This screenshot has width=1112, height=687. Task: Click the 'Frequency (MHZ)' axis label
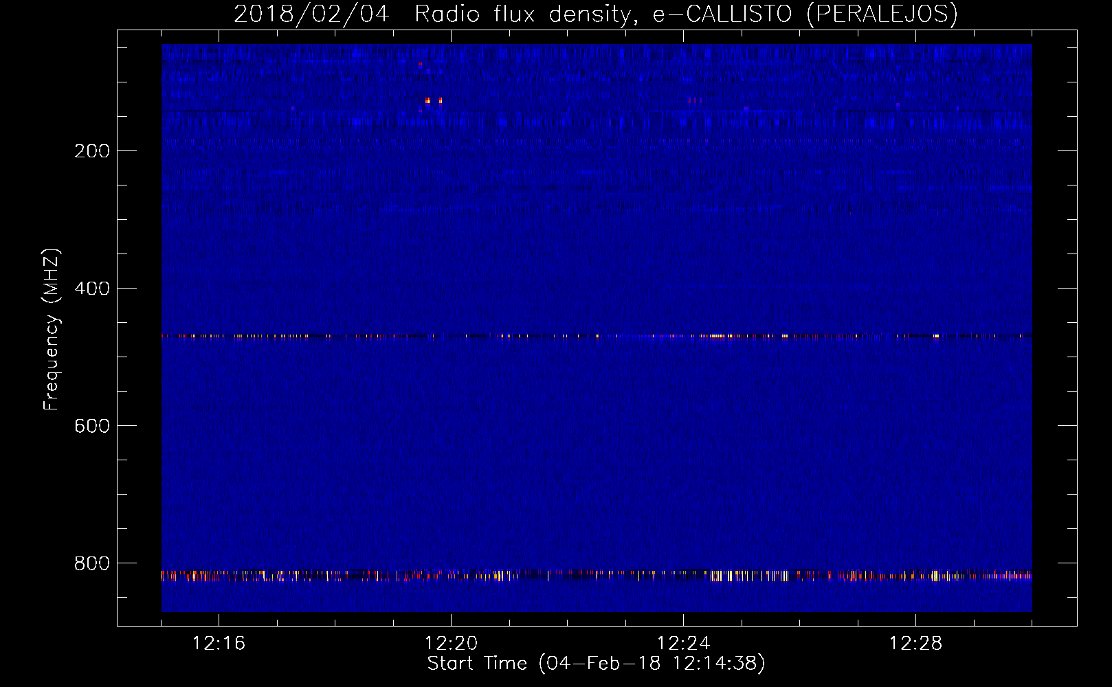click(52, 330)
